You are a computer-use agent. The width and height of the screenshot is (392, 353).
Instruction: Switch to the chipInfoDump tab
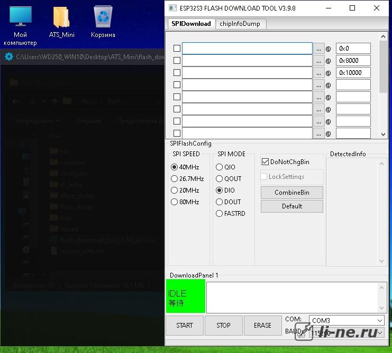(240, 24)
